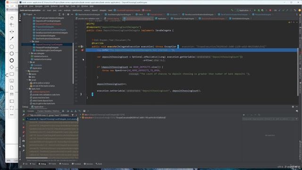Switch to the PassportProvidingDelegate editor tab
302x170 pixels.
tap(183, 18)
